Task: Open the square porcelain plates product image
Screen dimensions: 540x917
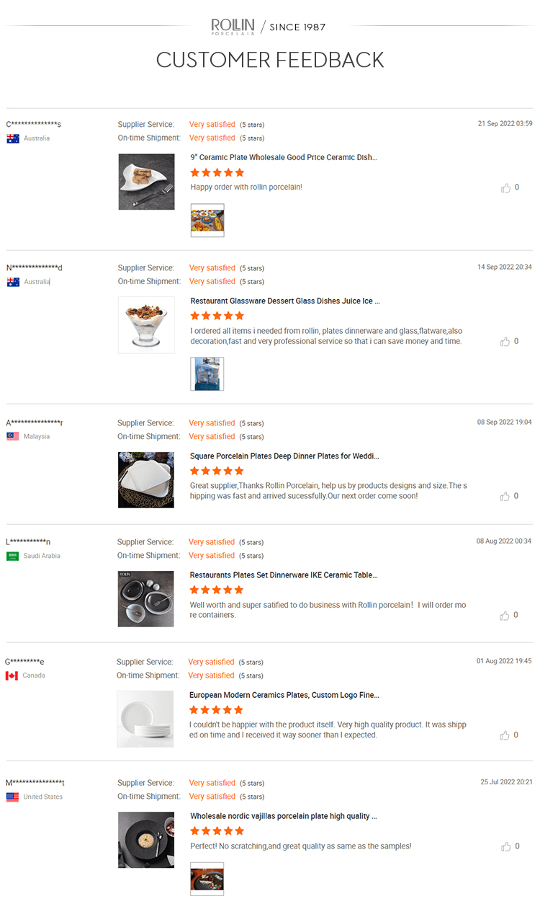Action: (146, 480)
